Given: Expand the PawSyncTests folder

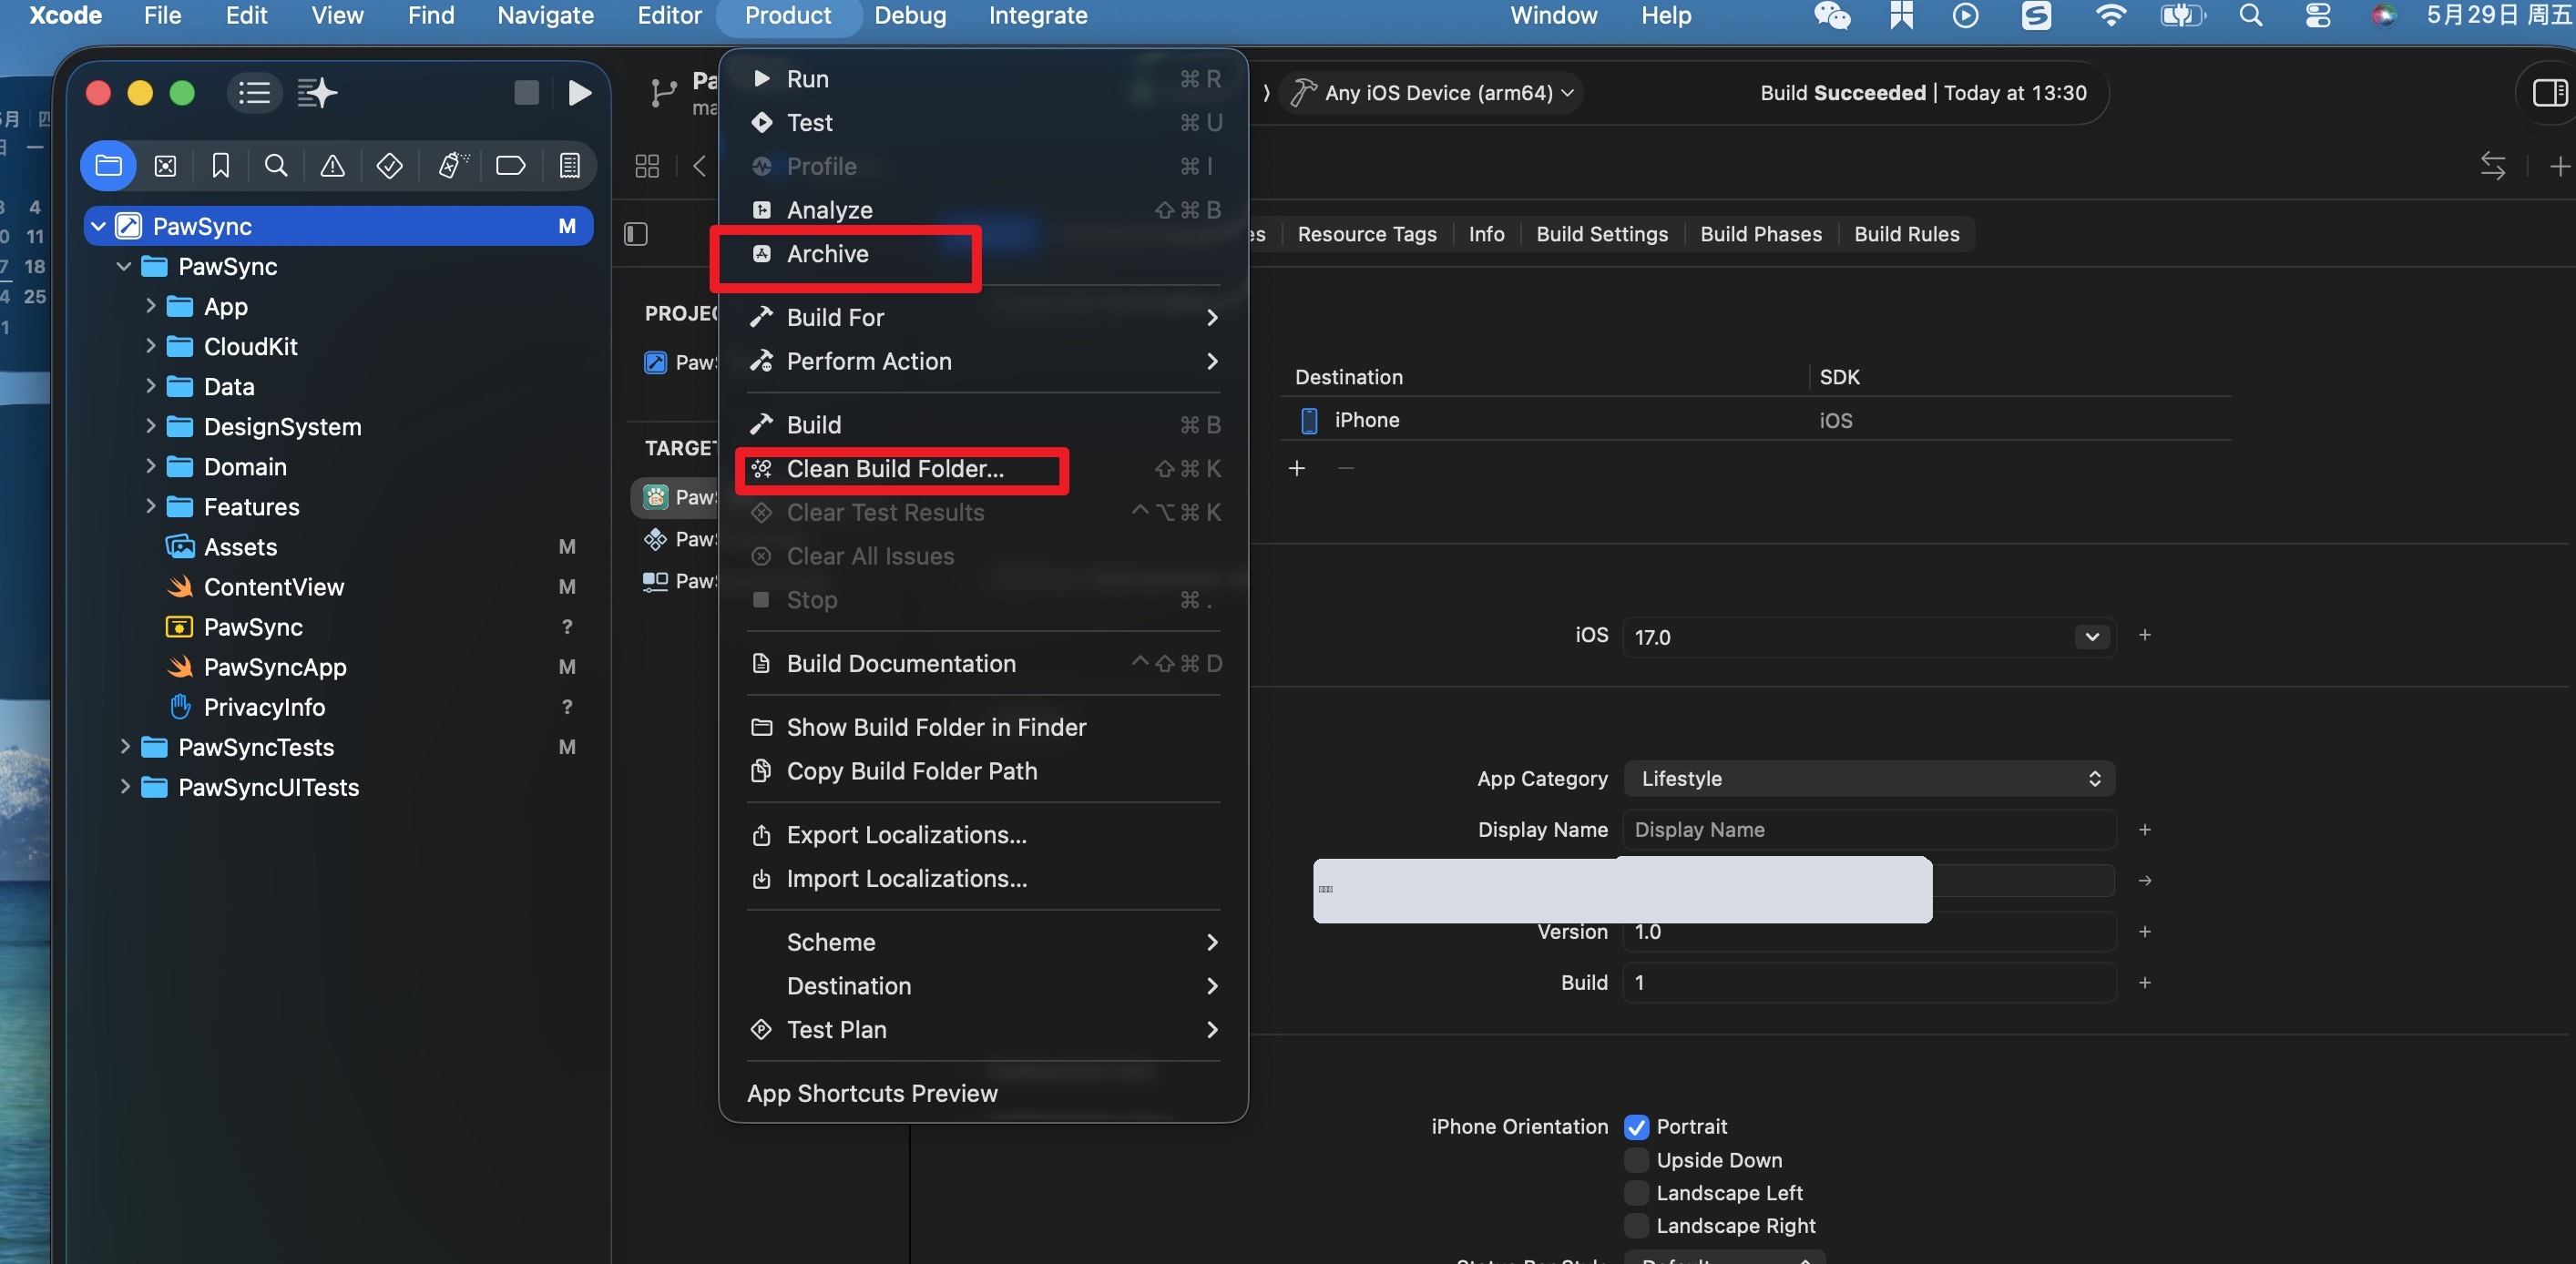Looking at the screenshot, I should (124, 746).
